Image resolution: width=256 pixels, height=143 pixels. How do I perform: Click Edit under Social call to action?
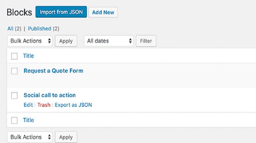(x=28, y=105)
